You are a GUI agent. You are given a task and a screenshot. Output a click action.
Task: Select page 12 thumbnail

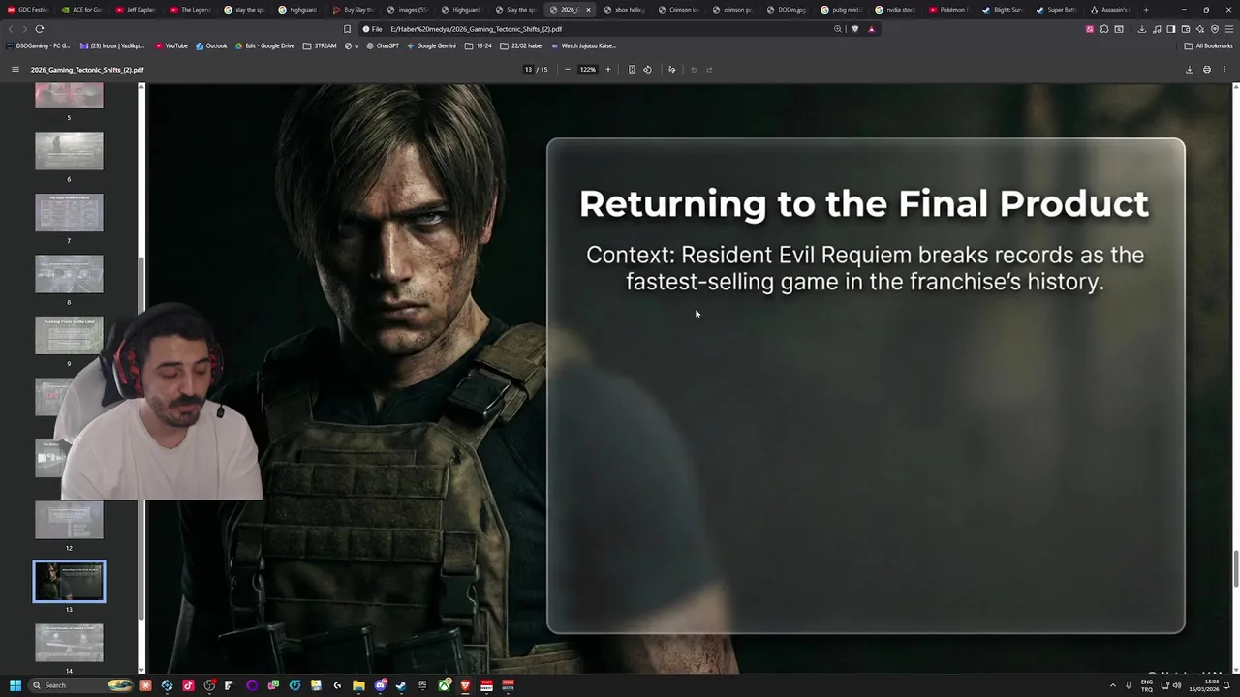pos(69,520)
